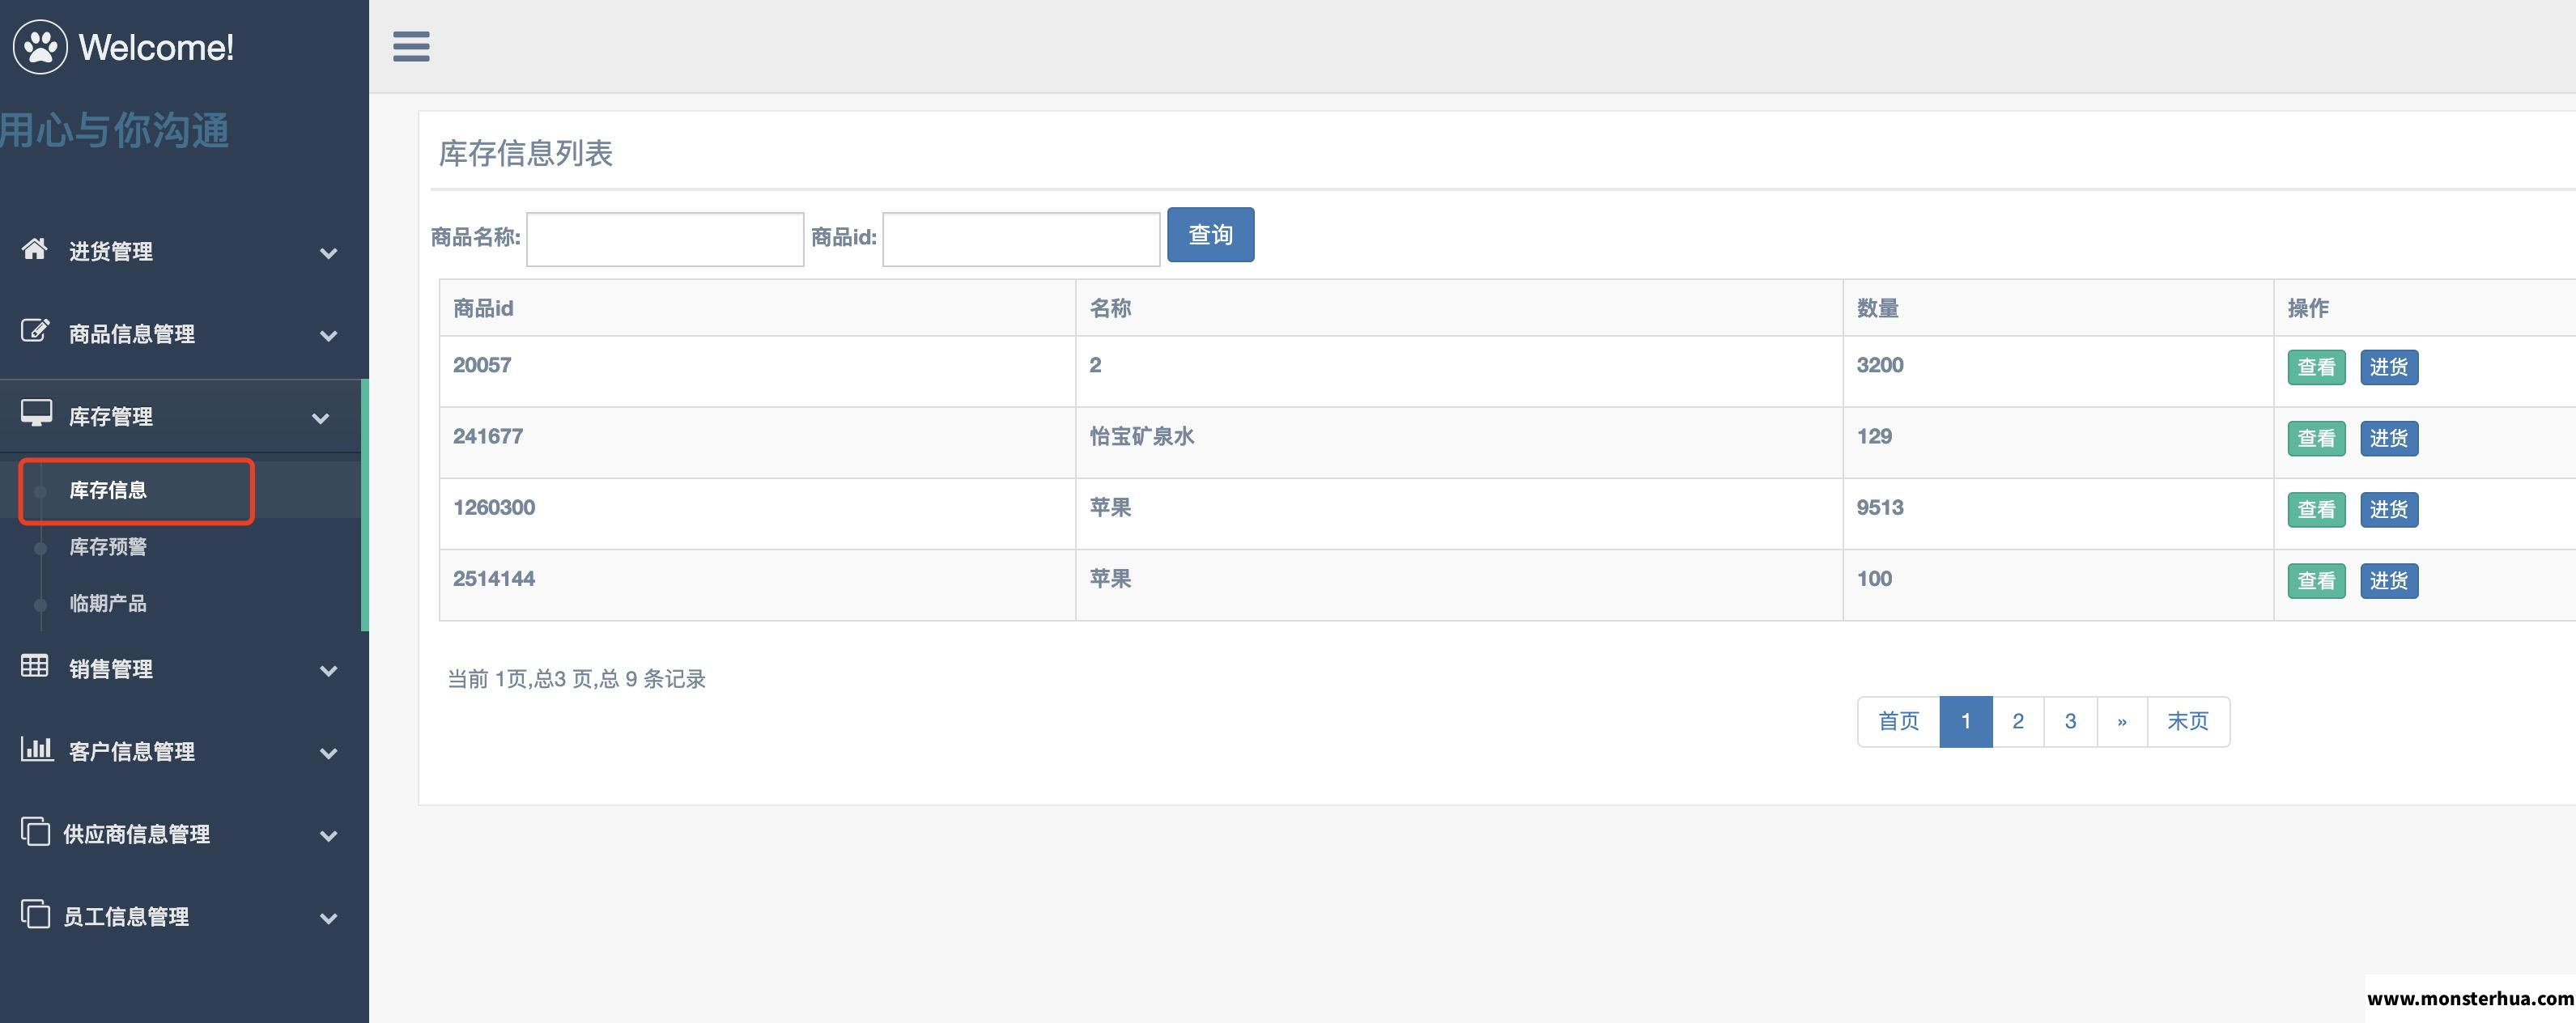Viewport: 2576px width, 1023px height.
Task: Click the 商品id input field
Action: click(x=1021, y=239)
